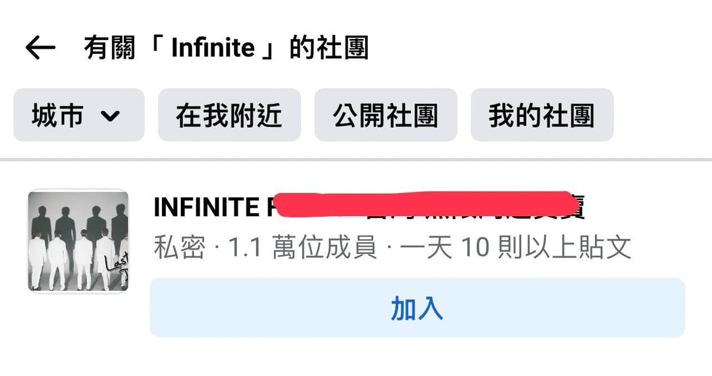Expand the city selection menu
The image size is (712, 376).
click(x=78, y=115)
